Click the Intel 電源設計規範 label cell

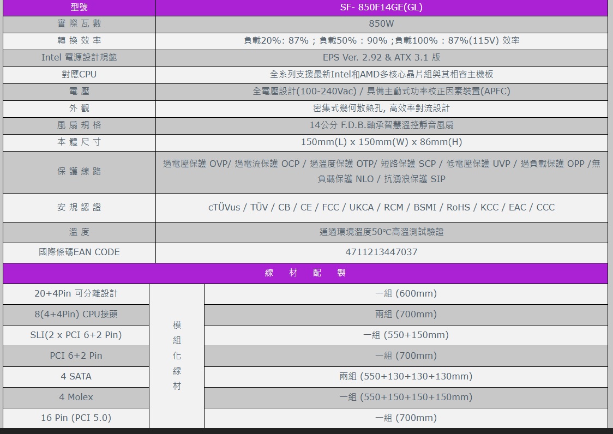79,58
